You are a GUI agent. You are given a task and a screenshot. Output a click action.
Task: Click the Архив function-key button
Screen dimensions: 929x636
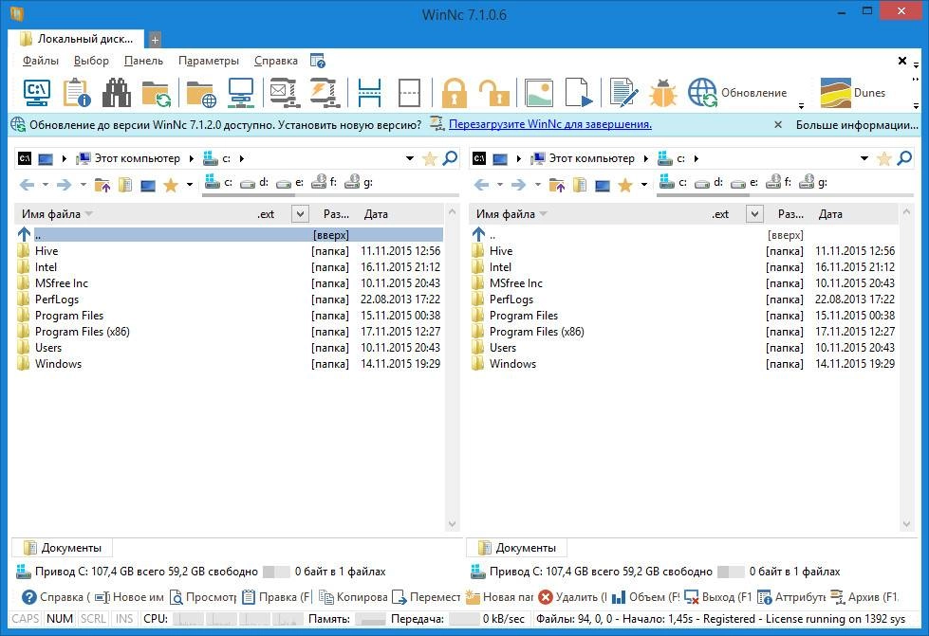[x=865, y=597]
